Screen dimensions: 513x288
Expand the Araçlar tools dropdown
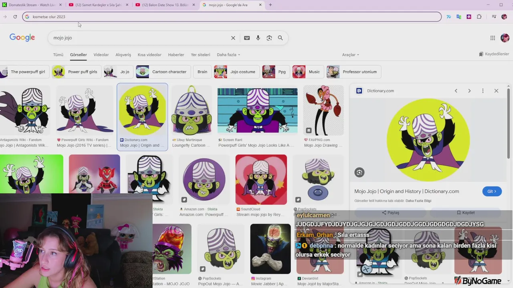pos(350,55)
